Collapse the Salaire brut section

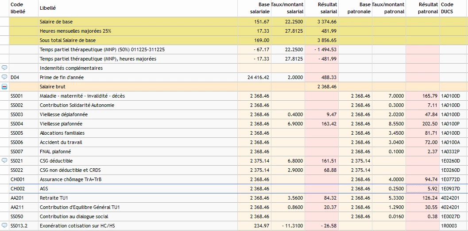[4, 87]
